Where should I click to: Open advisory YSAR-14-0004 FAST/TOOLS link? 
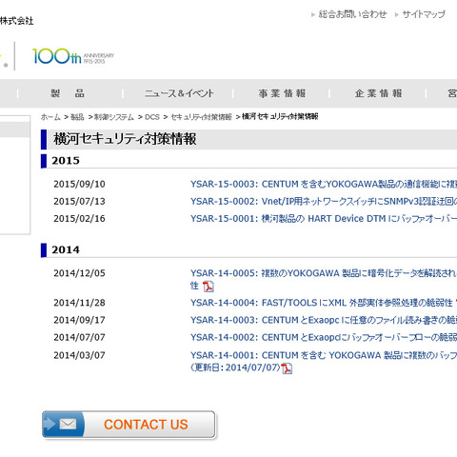[321, 303]
